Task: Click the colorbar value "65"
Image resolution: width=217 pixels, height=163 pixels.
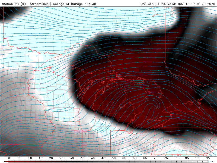Action: click(x=145, y=158)
